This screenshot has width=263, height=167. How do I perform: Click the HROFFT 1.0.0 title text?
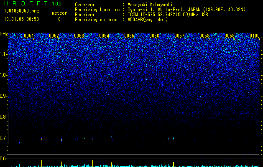tap(33, 3)
